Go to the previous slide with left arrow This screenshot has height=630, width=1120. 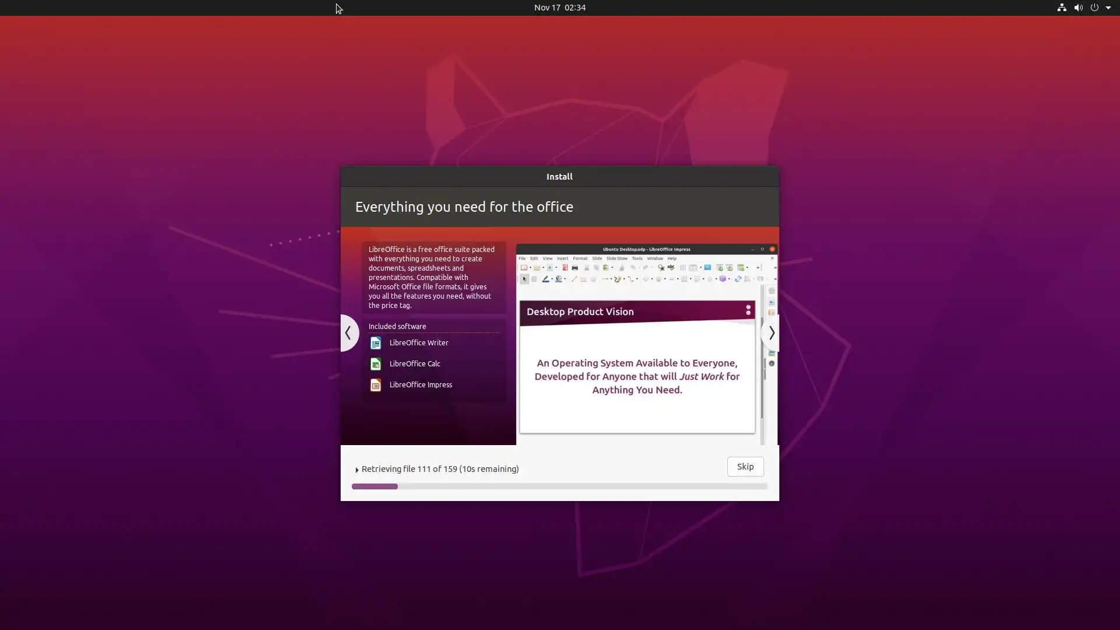click(348, 333)
